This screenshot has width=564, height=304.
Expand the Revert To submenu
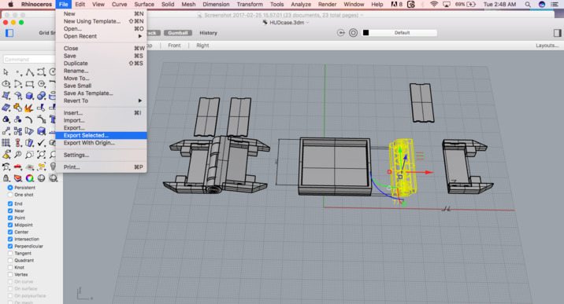(101, 101)
